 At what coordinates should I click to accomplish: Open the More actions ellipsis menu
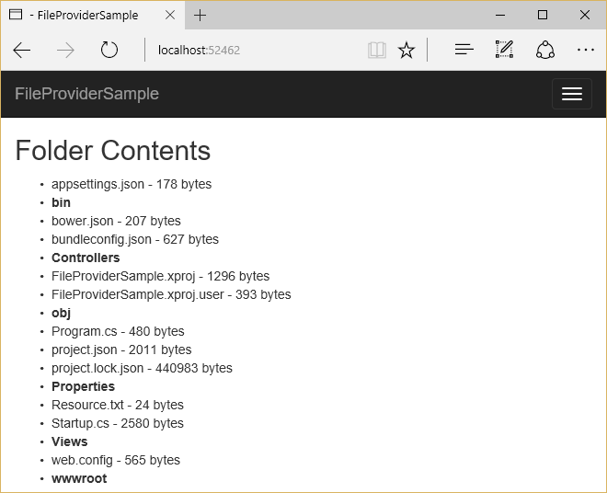(x=586, y=51)
